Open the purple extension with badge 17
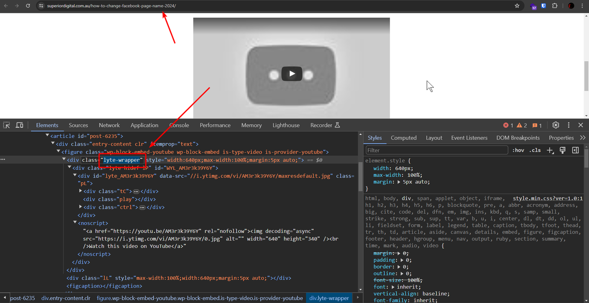This screenshot has width=589, height=303. point(533,6)
